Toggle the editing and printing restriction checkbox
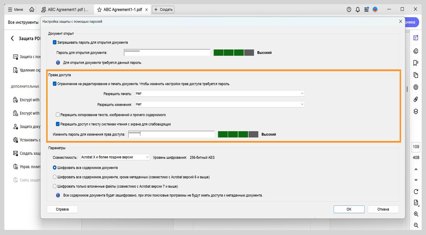The image size is (426, 235). coord(55,84)
